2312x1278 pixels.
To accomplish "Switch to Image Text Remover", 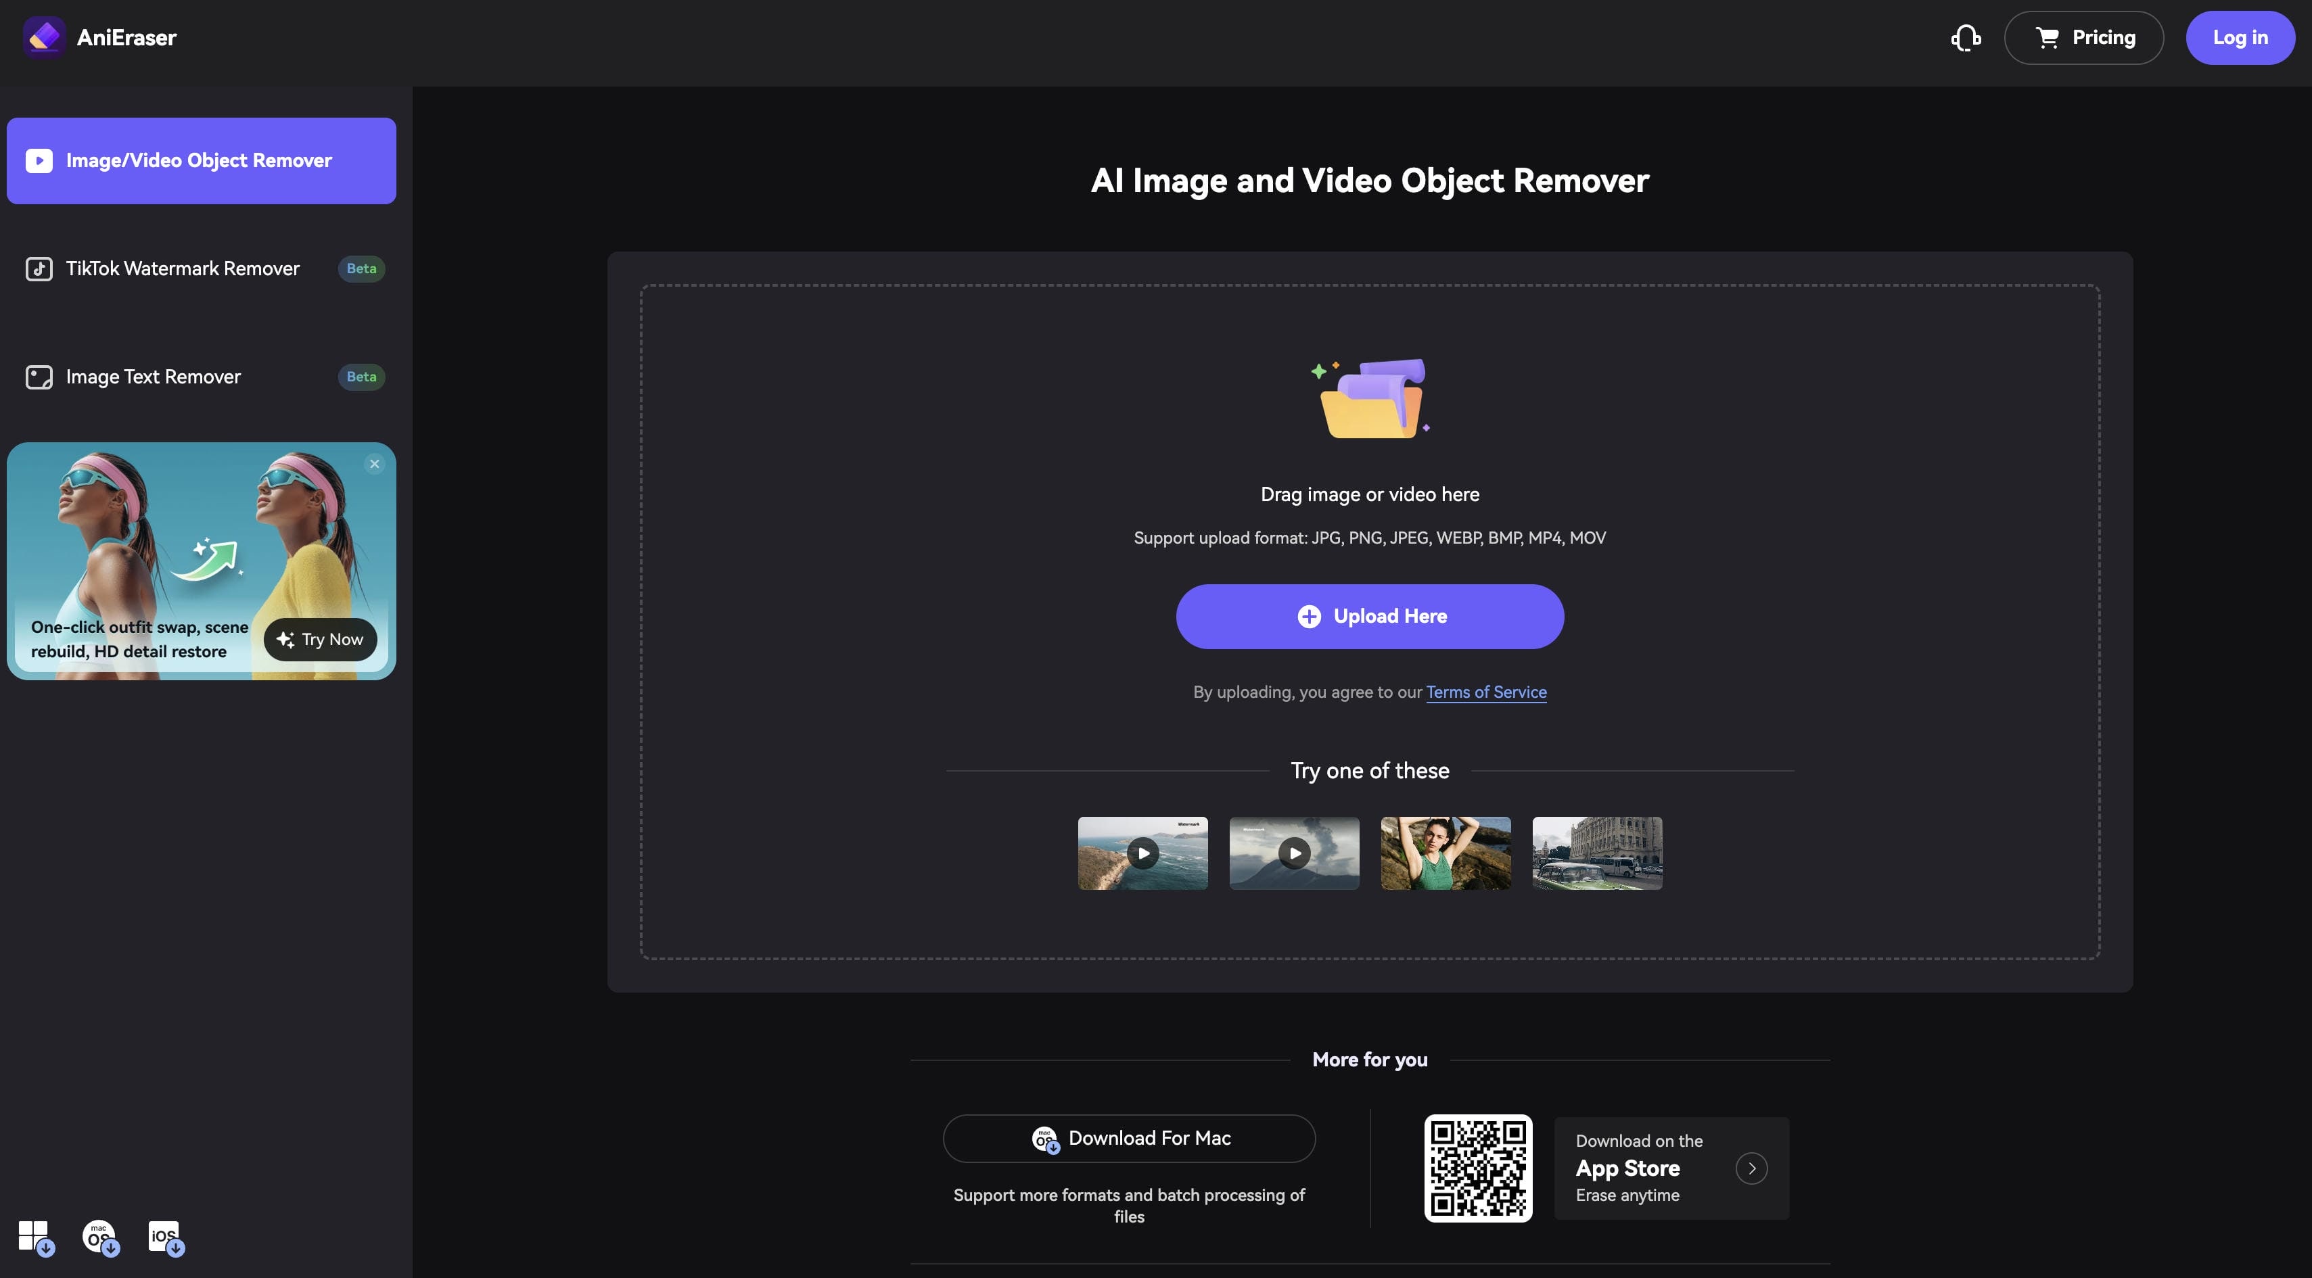I will pyautogui.click(x=201, y=377).
